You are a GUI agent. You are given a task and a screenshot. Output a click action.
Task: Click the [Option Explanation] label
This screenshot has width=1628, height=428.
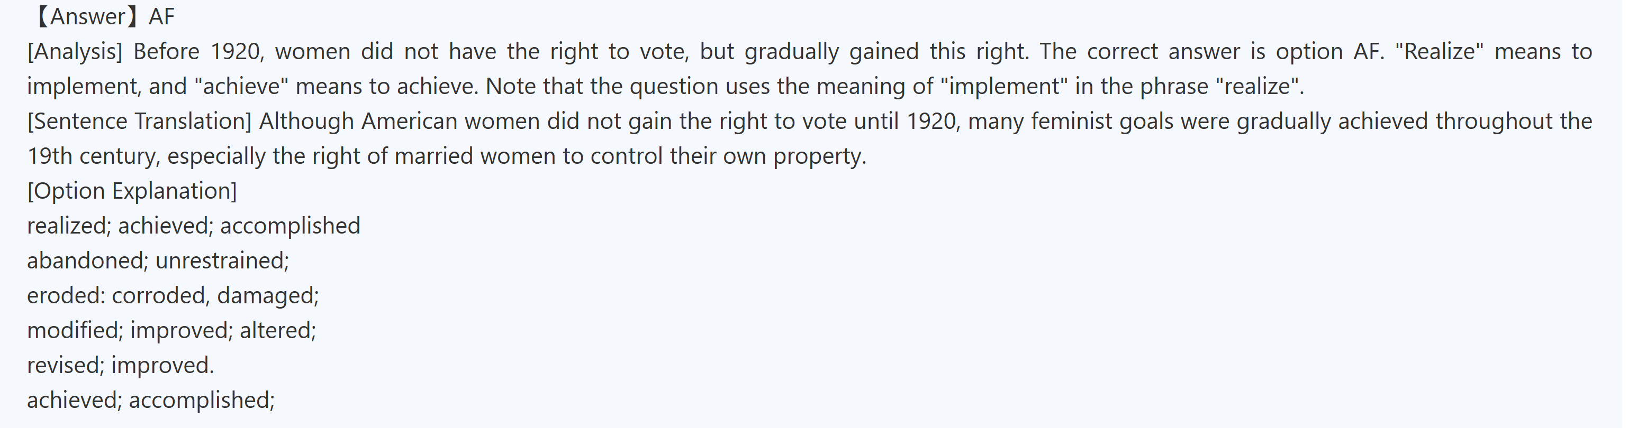pyautogui.click(x=131, y=191)
